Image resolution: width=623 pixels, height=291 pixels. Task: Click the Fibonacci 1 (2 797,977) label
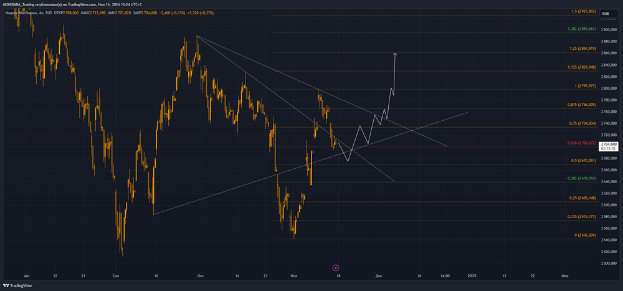585,86
